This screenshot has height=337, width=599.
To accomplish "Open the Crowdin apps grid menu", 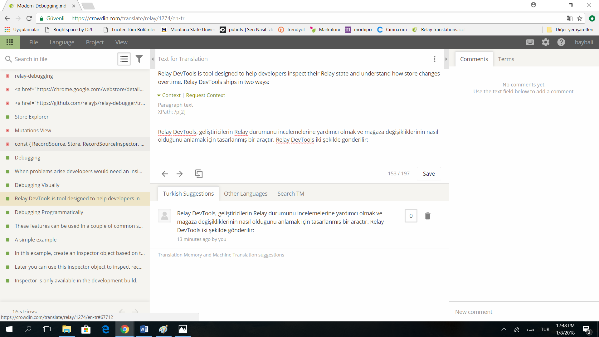I will point(10,42).
